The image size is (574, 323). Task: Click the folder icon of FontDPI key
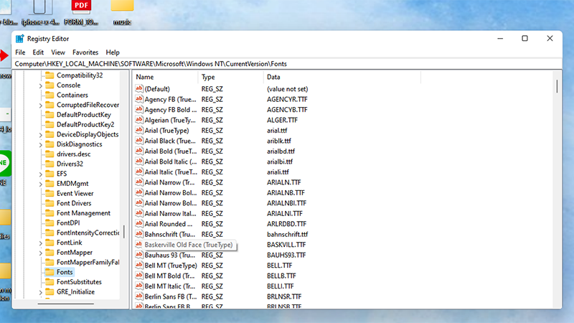click(x=50, y=223)
